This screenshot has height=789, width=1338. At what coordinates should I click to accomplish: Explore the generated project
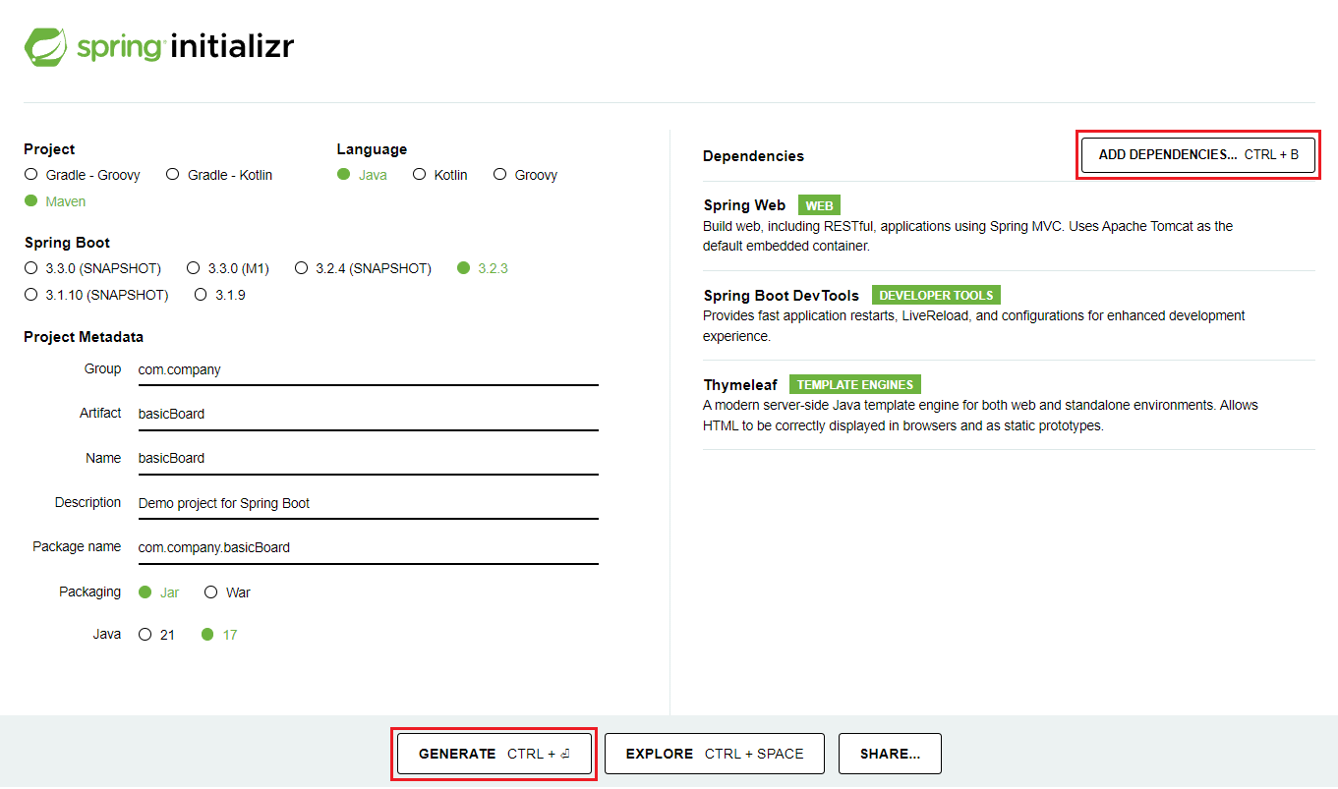[x=715, y=754]
